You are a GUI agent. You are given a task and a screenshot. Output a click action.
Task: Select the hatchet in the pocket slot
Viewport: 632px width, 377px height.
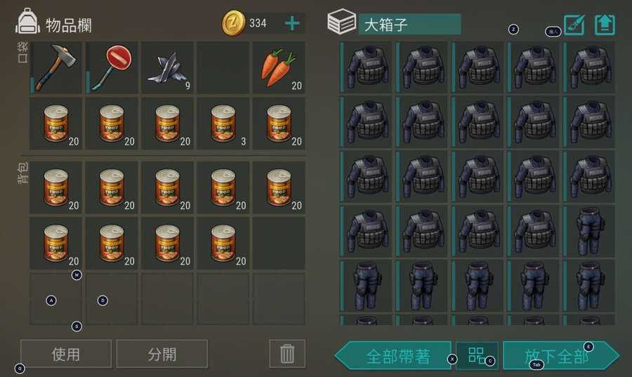pos(55,67)
